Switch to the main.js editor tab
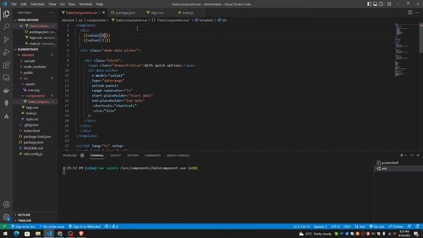423x238 pixels. coord(188,13)
